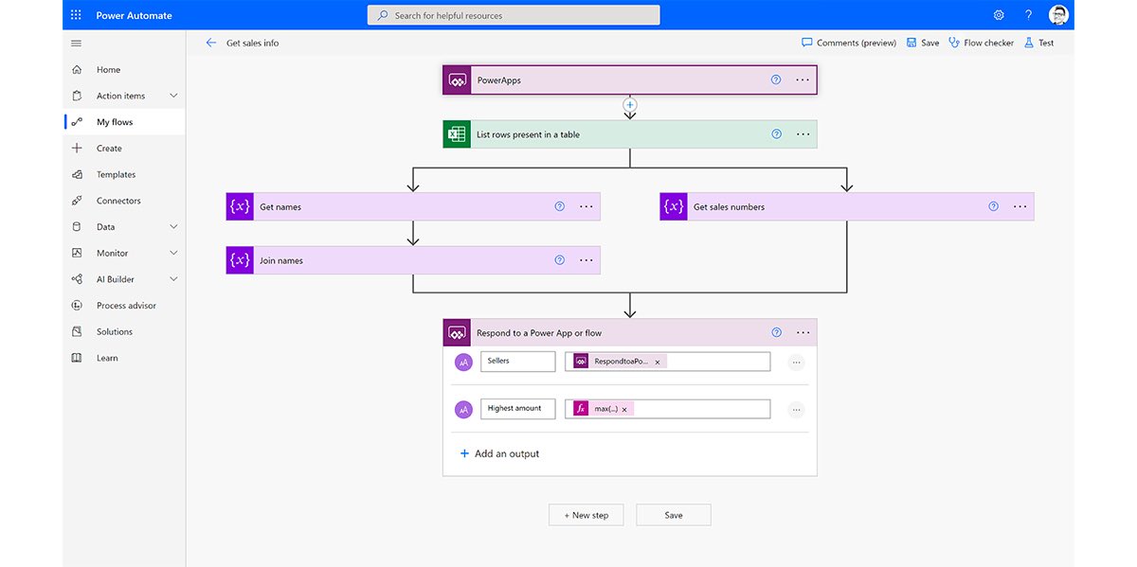Click the bottom Save button
The image size is (1137, 567).
(x=673, y=515)
